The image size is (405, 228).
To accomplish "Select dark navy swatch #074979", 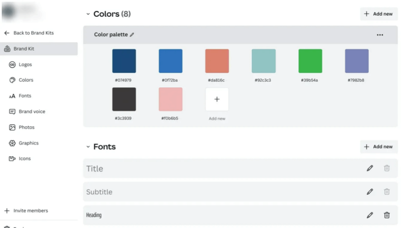I will (124, 61).
